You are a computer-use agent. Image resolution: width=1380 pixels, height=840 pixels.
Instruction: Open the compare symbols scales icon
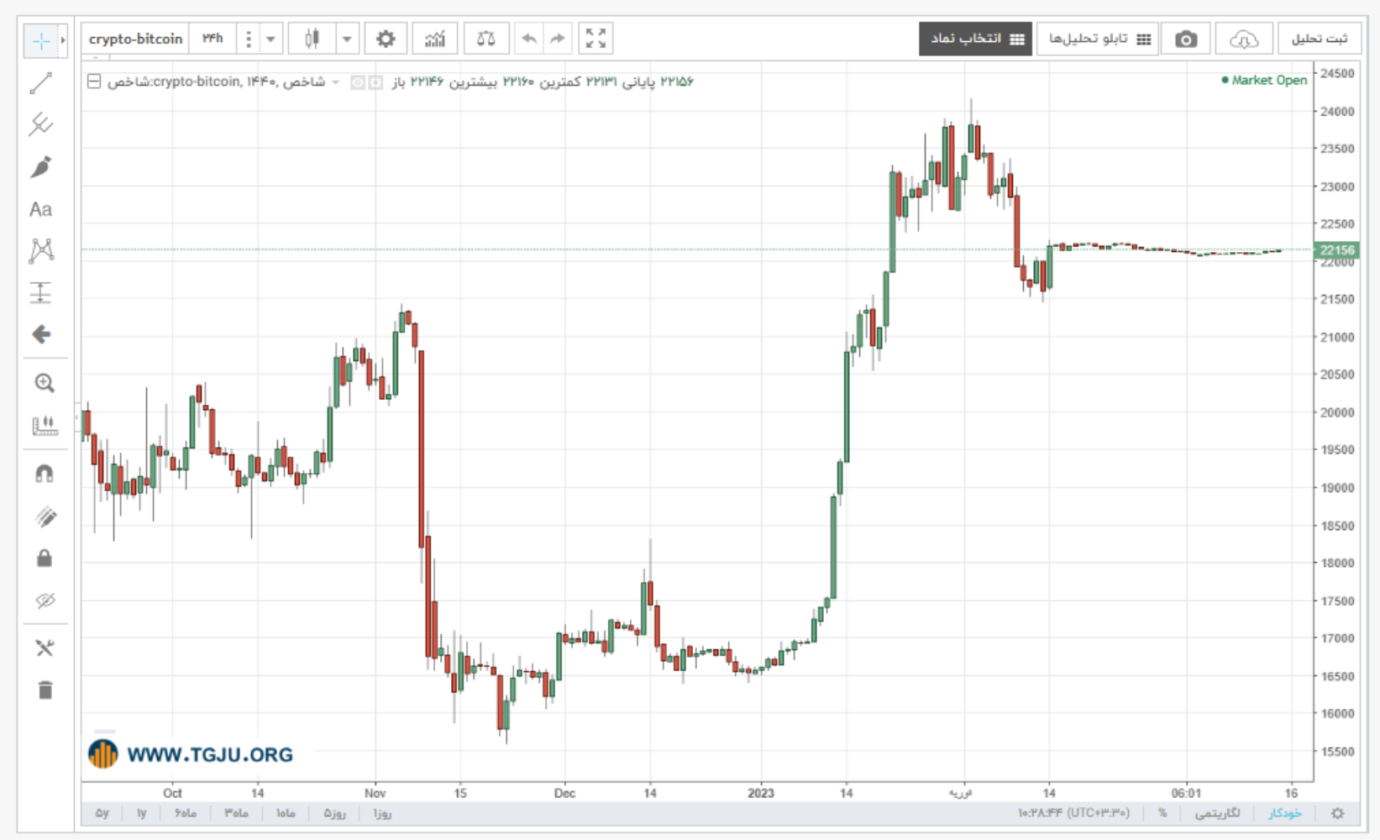pos(485,39)
